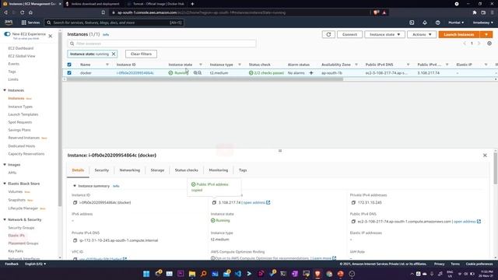Open Launch instances split arrow
This screenshot has width=498, height=280.
486,34
